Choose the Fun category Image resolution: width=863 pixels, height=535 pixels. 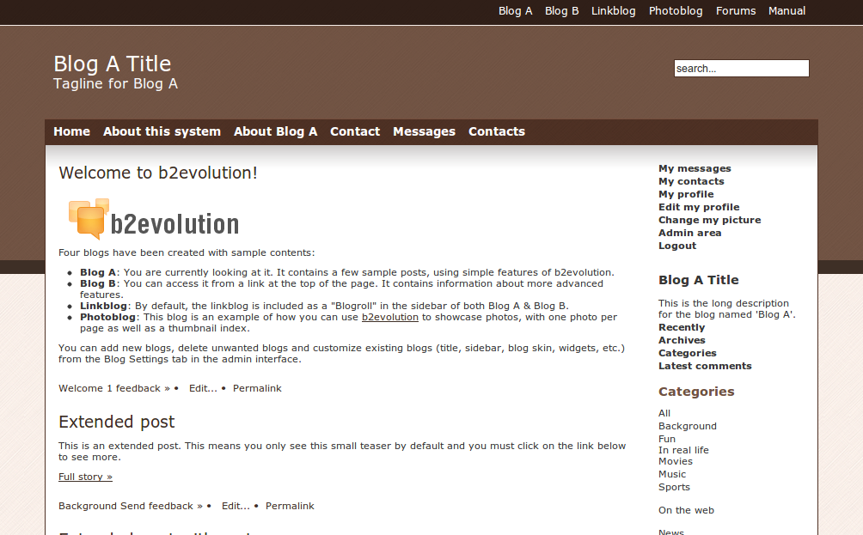tap(666, 439)
